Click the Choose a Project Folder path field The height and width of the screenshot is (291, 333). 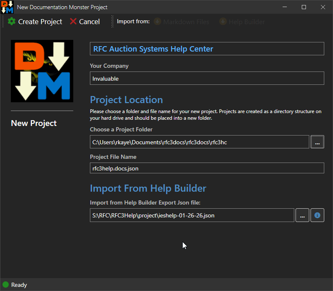coord(199,142)
